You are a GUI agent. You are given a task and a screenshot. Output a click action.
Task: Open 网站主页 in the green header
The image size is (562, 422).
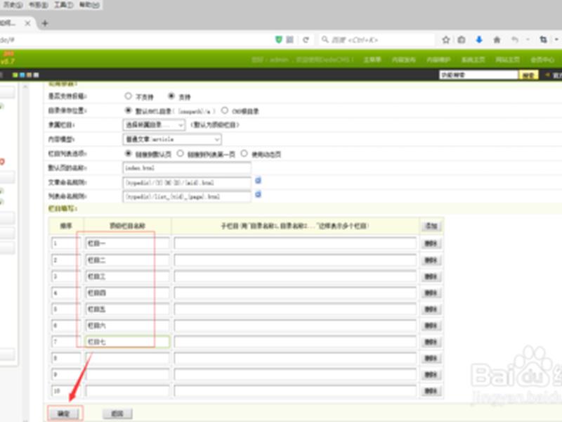click(x=507, y=60)
